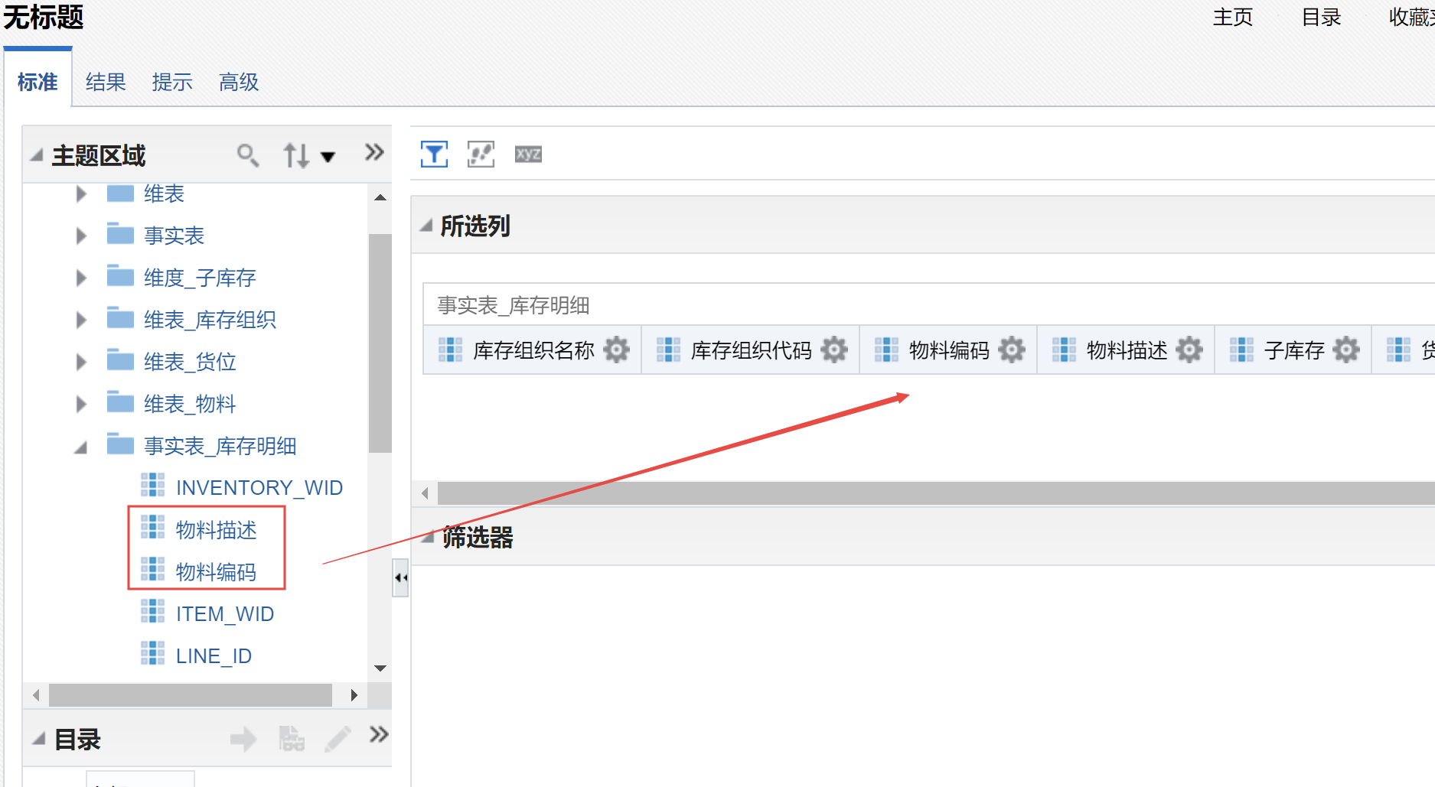Click the 目录 link in header
This screenshot has height=787, width=1435.
(x=1321, y=17)
